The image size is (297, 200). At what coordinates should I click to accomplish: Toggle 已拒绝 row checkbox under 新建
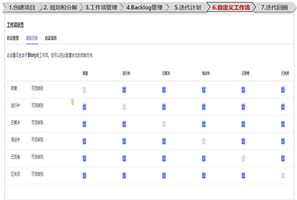84,158
